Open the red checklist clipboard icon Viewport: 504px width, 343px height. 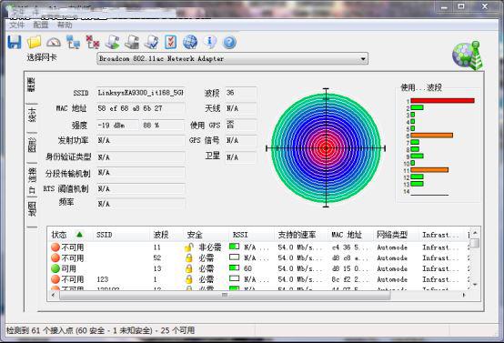[171, 42]
